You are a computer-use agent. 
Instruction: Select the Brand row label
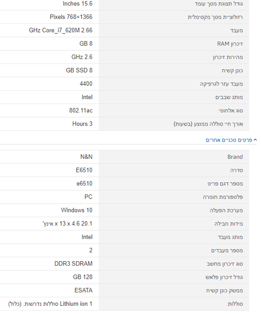[x=235, y=157]
